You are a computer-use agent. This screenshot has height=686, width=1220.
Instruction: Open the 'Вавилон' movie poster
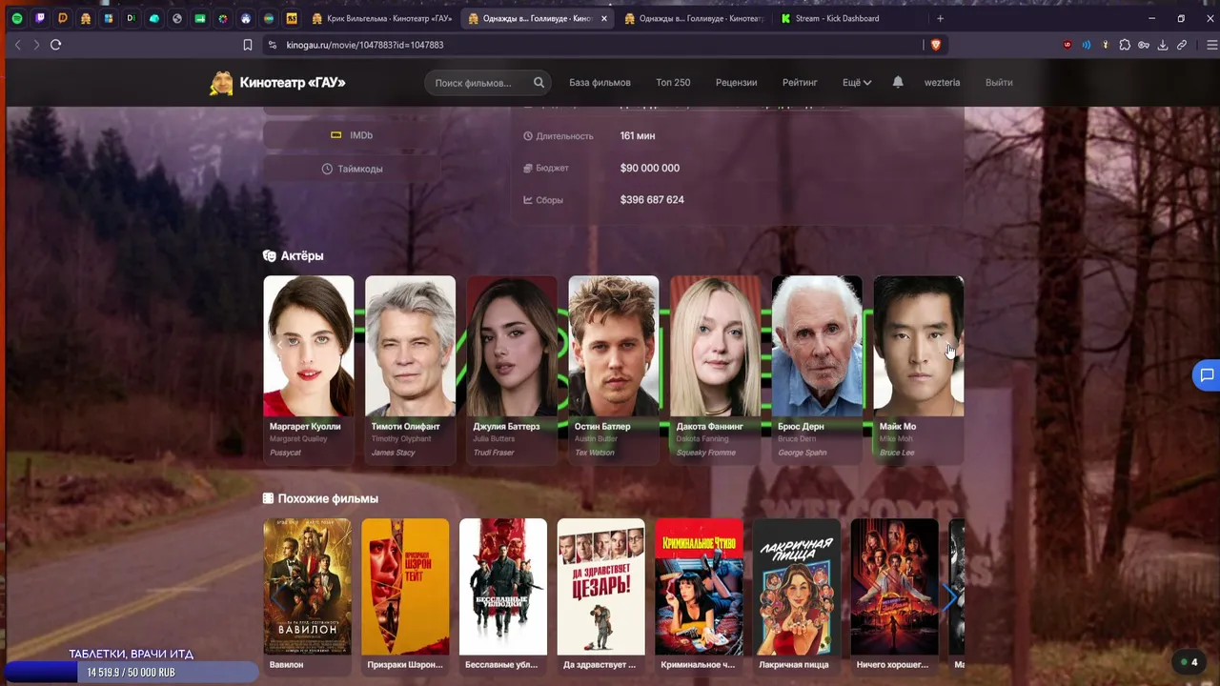click(308, 587)
